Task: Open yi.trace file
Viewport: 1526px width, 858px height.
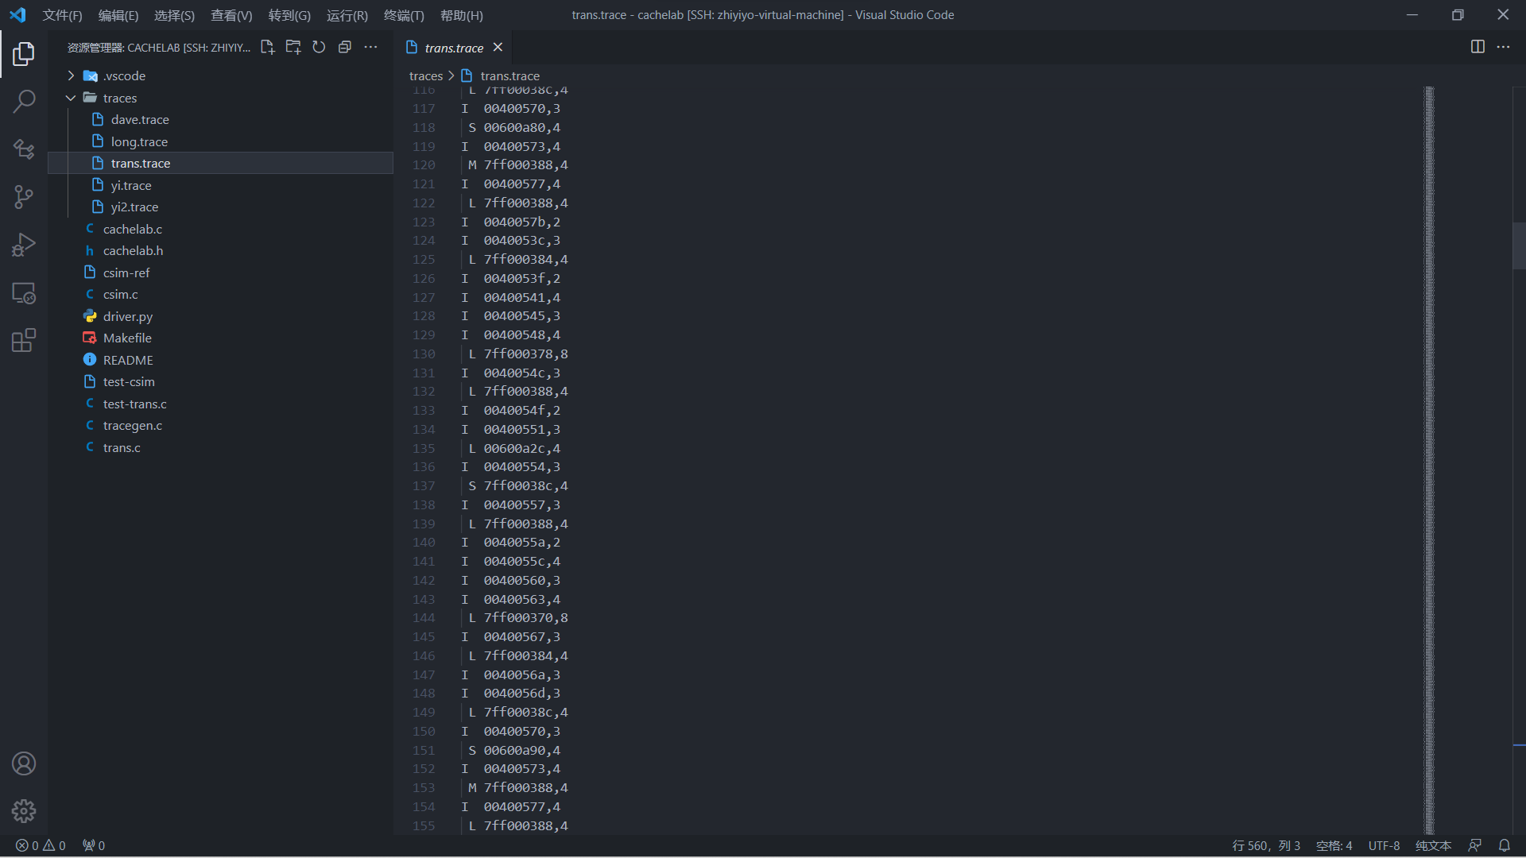Action: point(220,185)
